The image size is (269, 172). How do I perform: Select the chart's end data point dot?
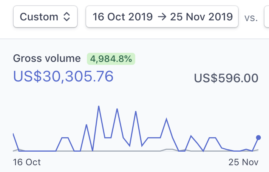258,138
